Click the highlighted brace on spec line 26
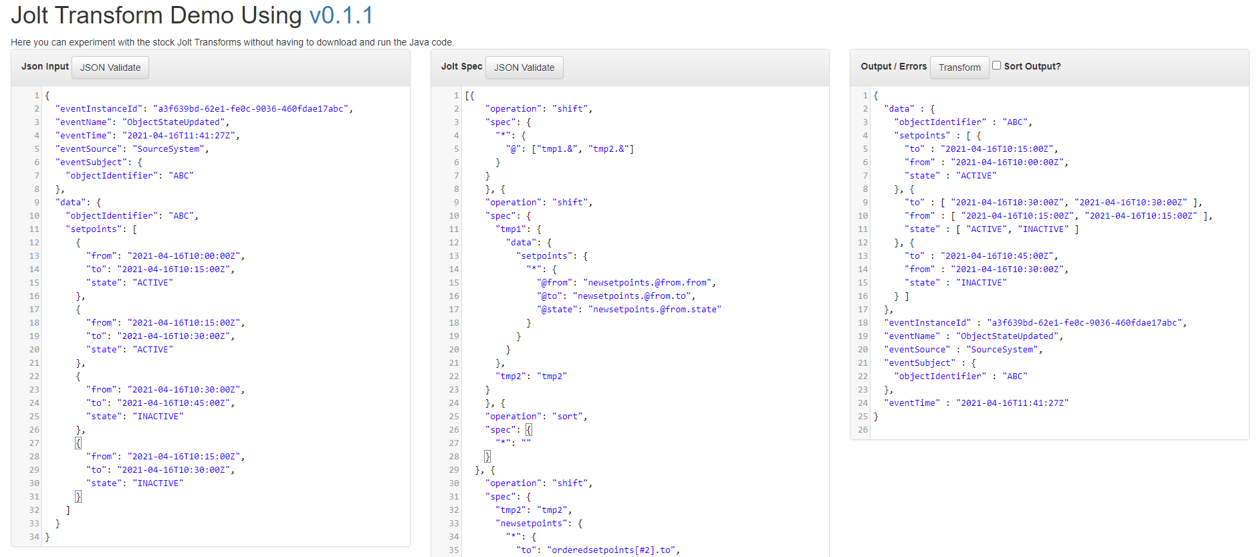 528,429
